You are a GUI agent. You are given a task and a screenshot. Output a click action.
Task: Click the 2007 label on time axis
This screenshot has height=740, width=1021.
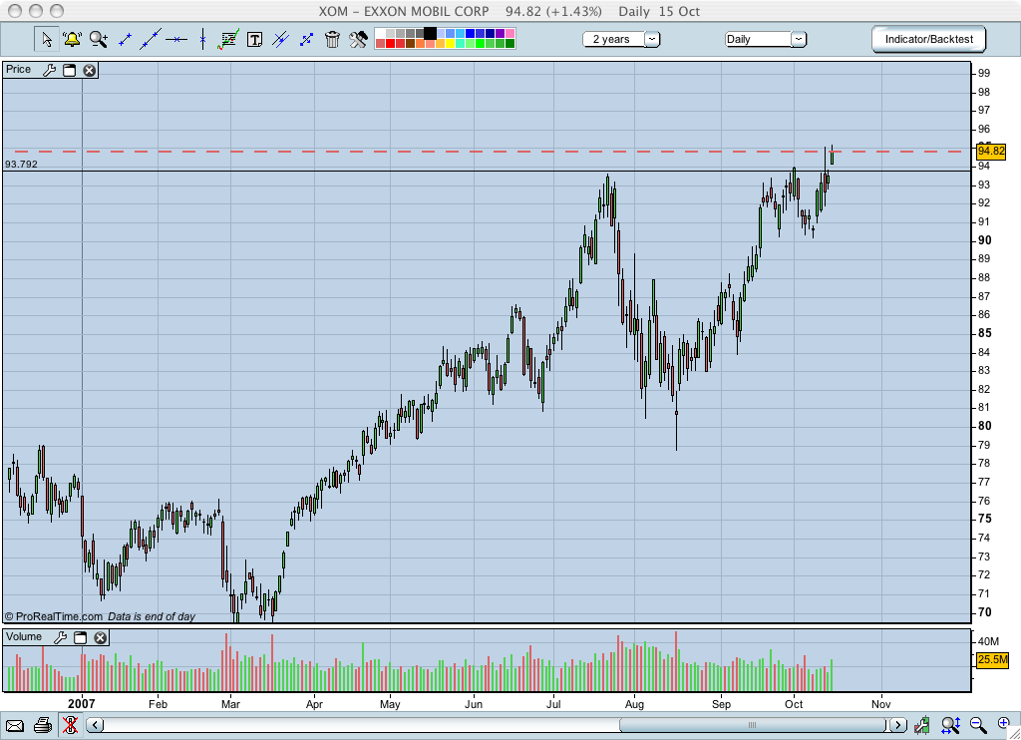pyautogui.click(x=82, y=703)
